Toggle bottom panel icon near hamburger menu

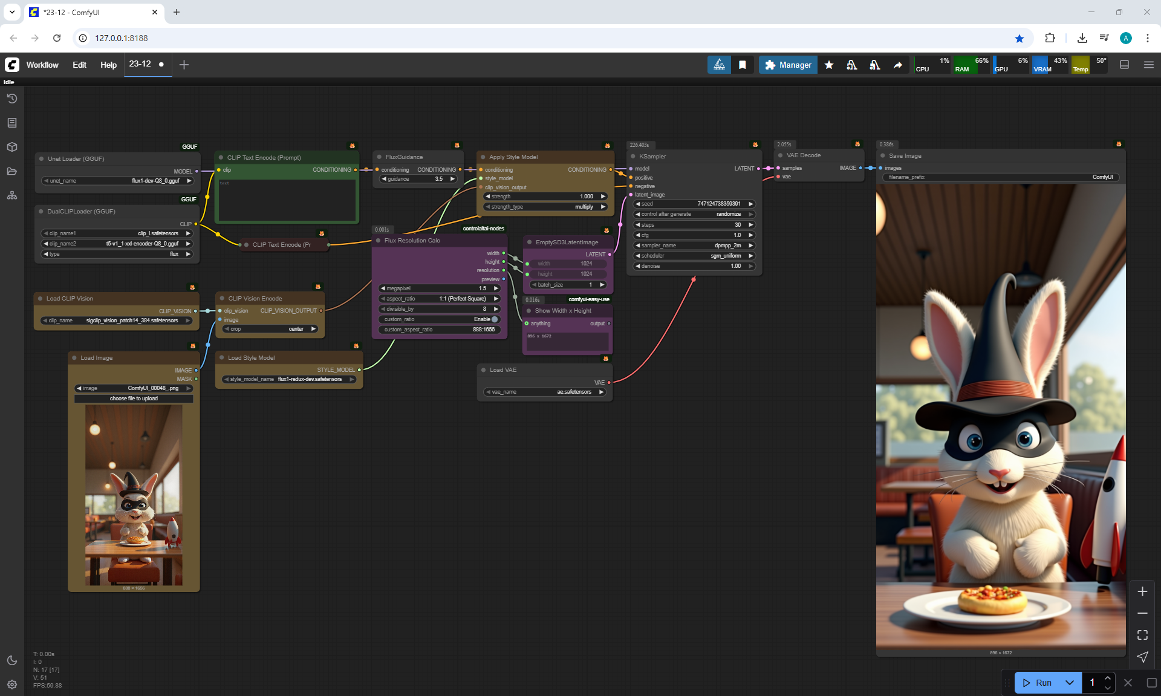point(1124,65)
